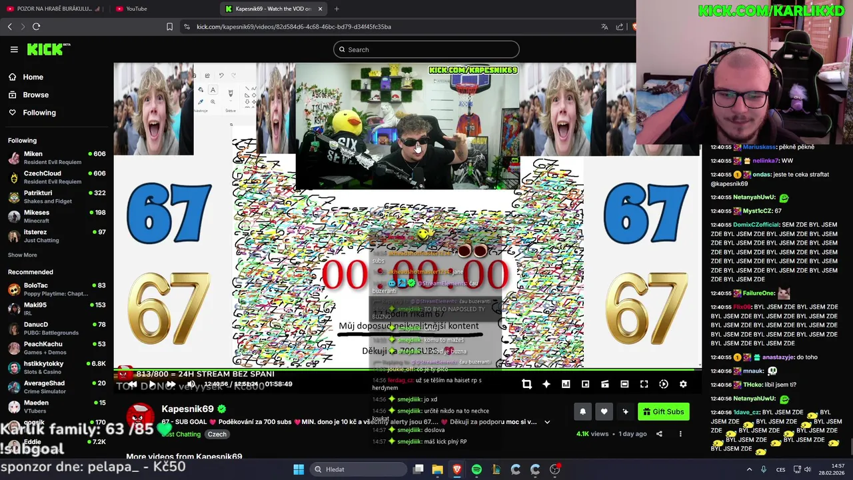853x480 pixels.
Task: Switch the player to theater mode
Action: [624, 384]
